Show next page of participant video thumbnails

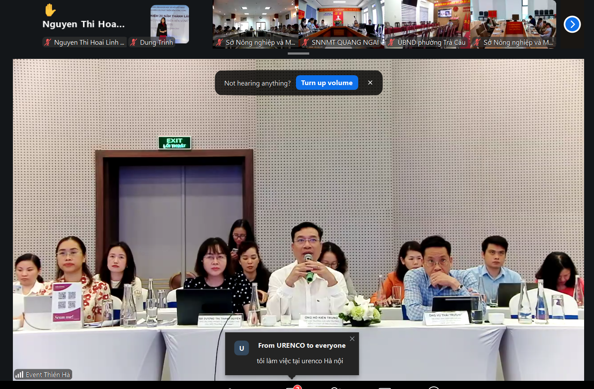572,24
